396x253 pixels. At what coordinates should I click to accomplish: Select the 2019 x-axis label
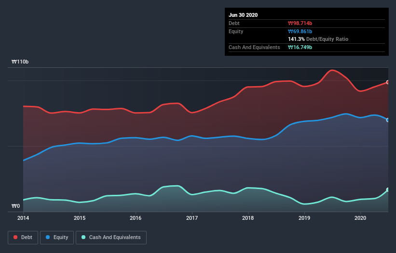pyautogui.click(x=304, y=218)
